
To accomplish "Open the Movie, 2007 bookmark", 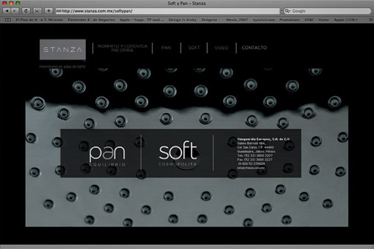I will tap(237, 20).
